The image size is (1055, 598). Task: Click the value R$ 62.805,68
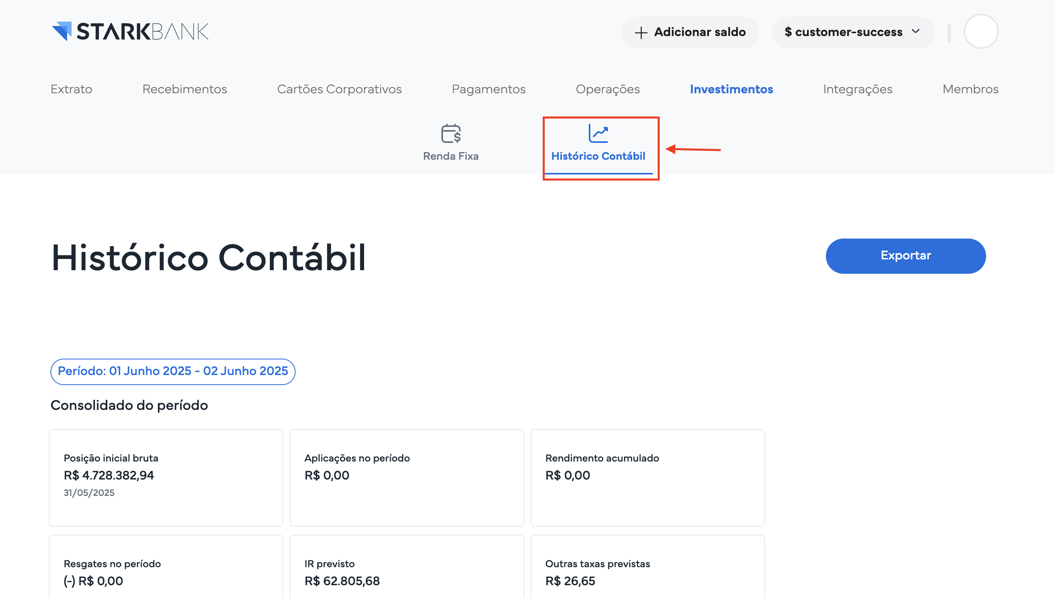point(342,581)
